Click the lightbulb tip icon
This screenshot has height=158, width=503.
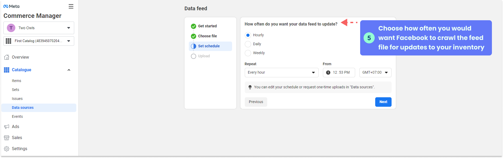click(x=250, y=87)
